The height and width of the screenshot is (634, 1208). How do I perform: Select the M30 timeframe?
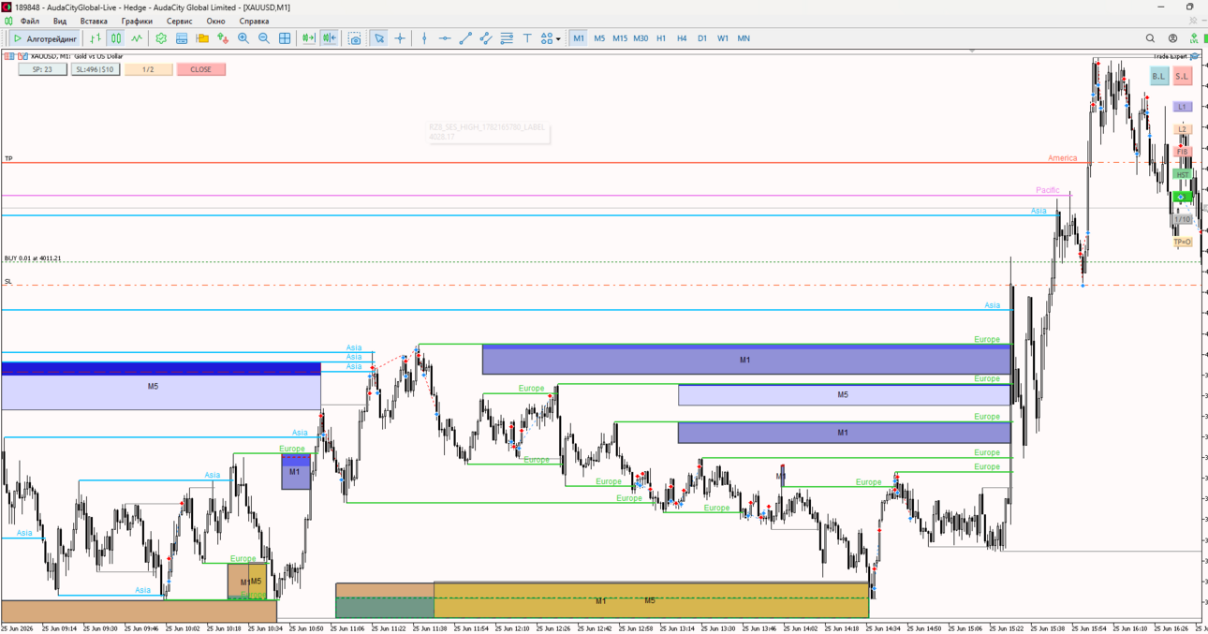(x=641, y=38)
